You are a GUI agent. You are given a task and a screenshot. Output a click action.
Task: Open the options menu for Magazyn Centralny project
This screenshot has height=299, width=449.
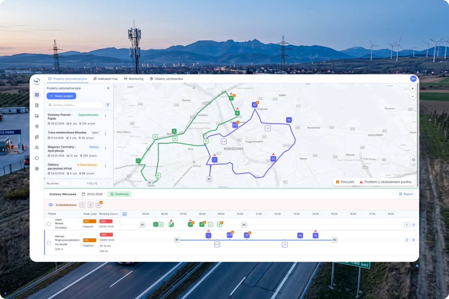[105, 148]
